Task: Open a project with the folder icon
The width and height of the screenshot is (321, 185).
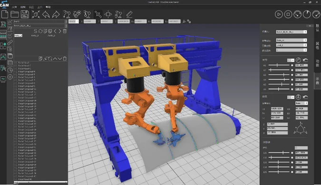Action: [x=15, y=14]
